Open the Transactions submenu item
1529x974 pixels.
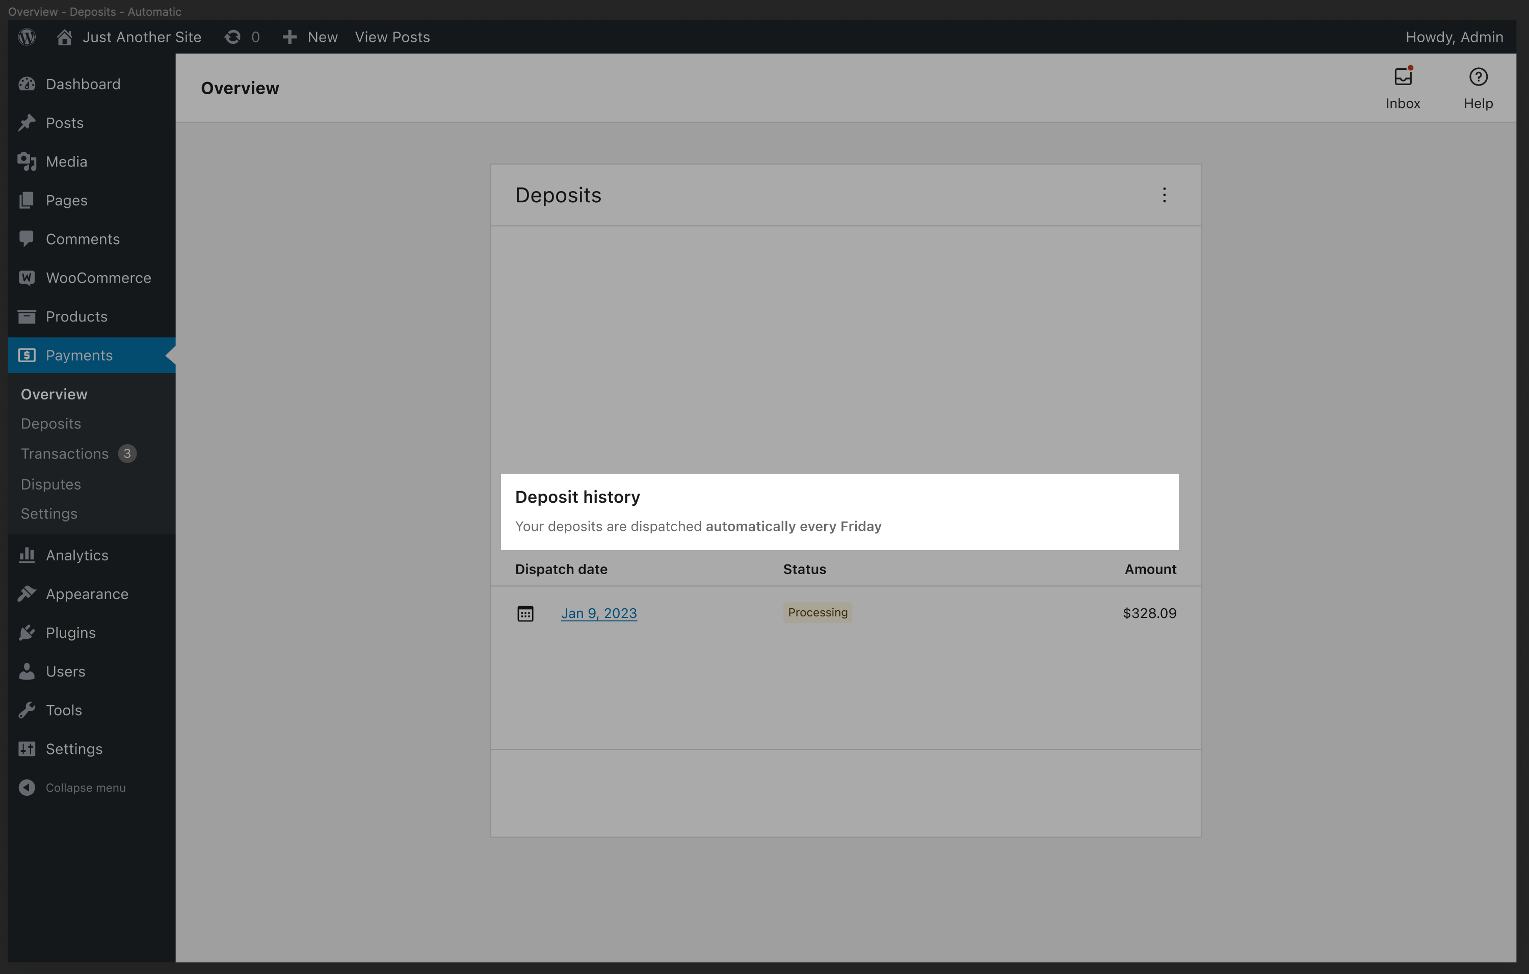65,453
